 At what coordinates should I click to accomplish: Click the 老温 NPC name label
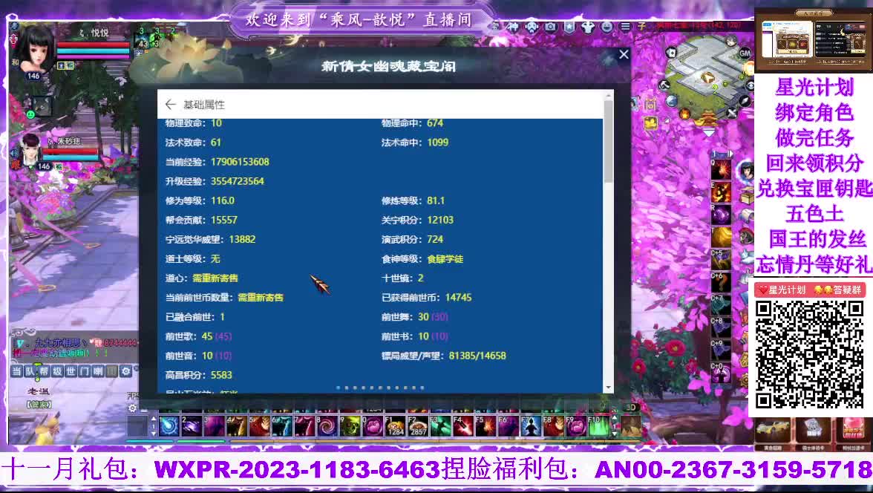(x=38, y=391)
